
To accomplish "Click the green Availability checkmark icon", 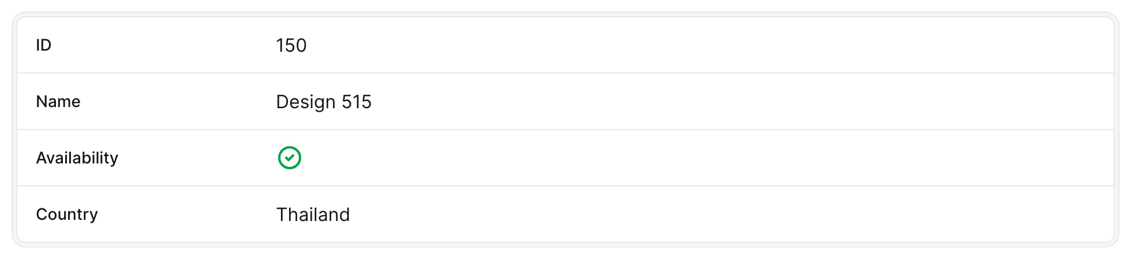I will 290,158.
